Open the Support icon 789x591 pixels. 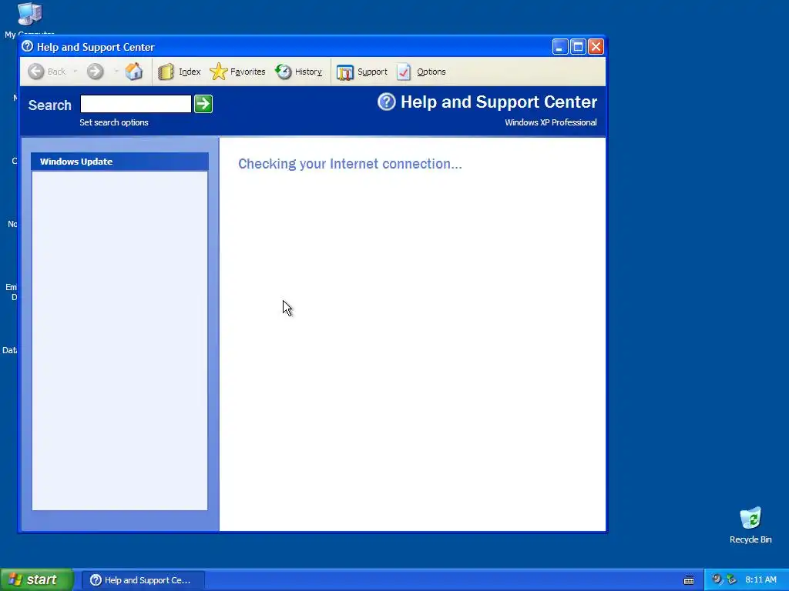[x=345, y=72]
